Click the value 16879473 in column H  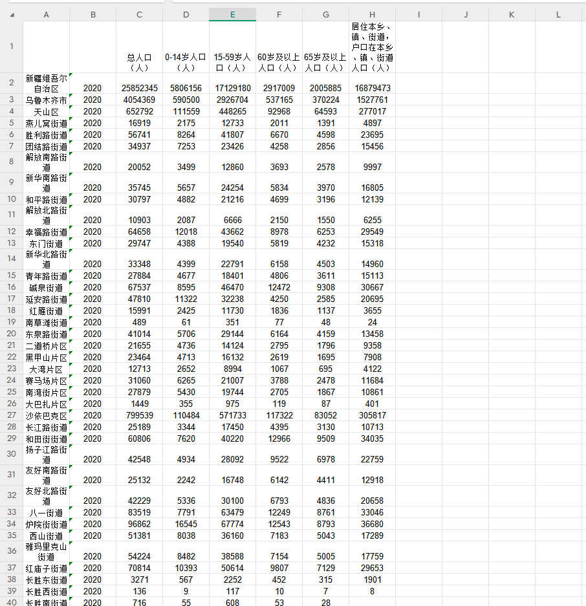[373, 88]
